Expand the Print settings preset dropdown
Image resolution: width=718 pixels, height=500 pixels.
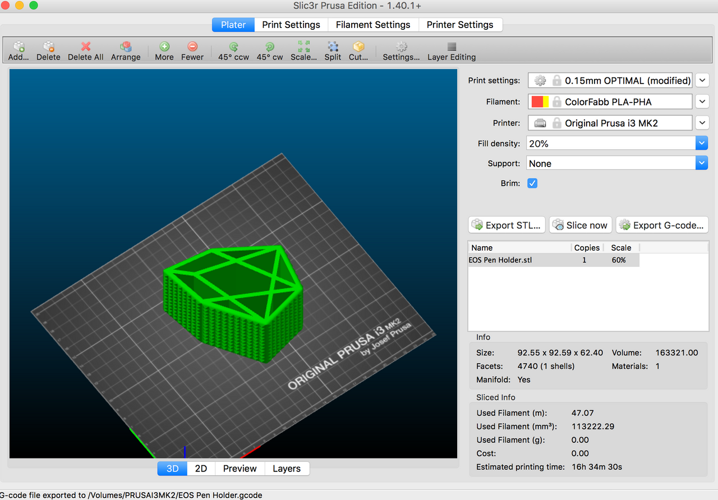(x=702, y=81)
